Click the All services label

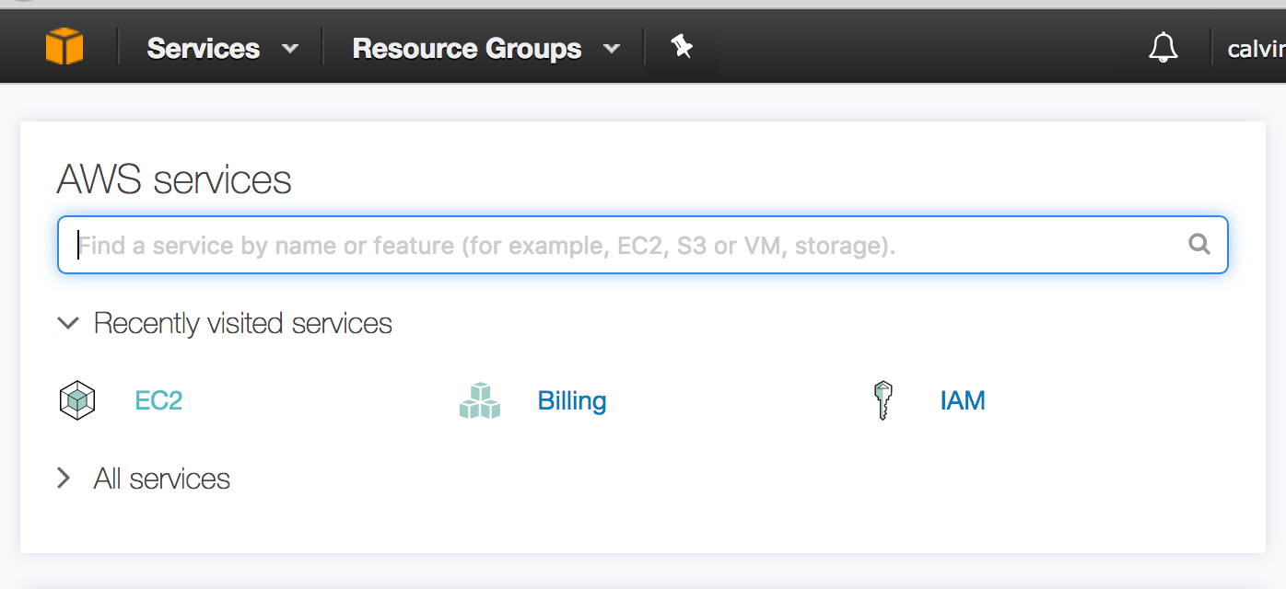[162, 479]
